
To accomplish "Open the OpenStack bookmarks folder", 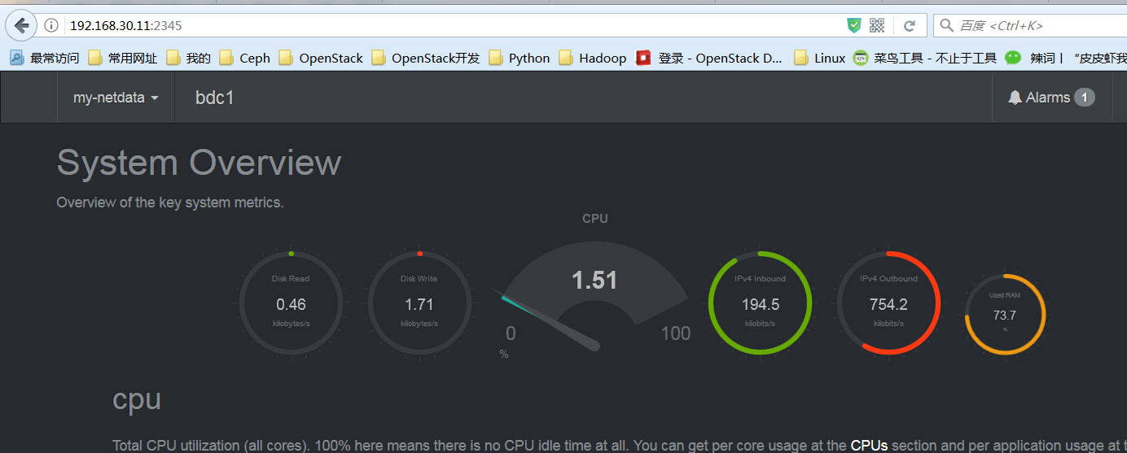I will [x=321, y=58].
